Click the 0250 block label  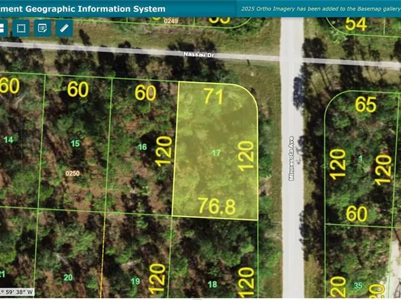73,174
